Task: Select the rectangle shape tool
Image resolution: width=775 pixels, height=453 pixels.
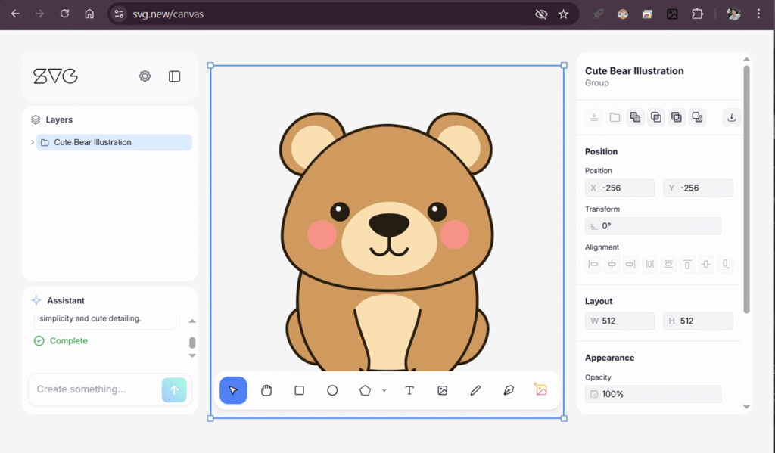Action: tap(299, 390)
